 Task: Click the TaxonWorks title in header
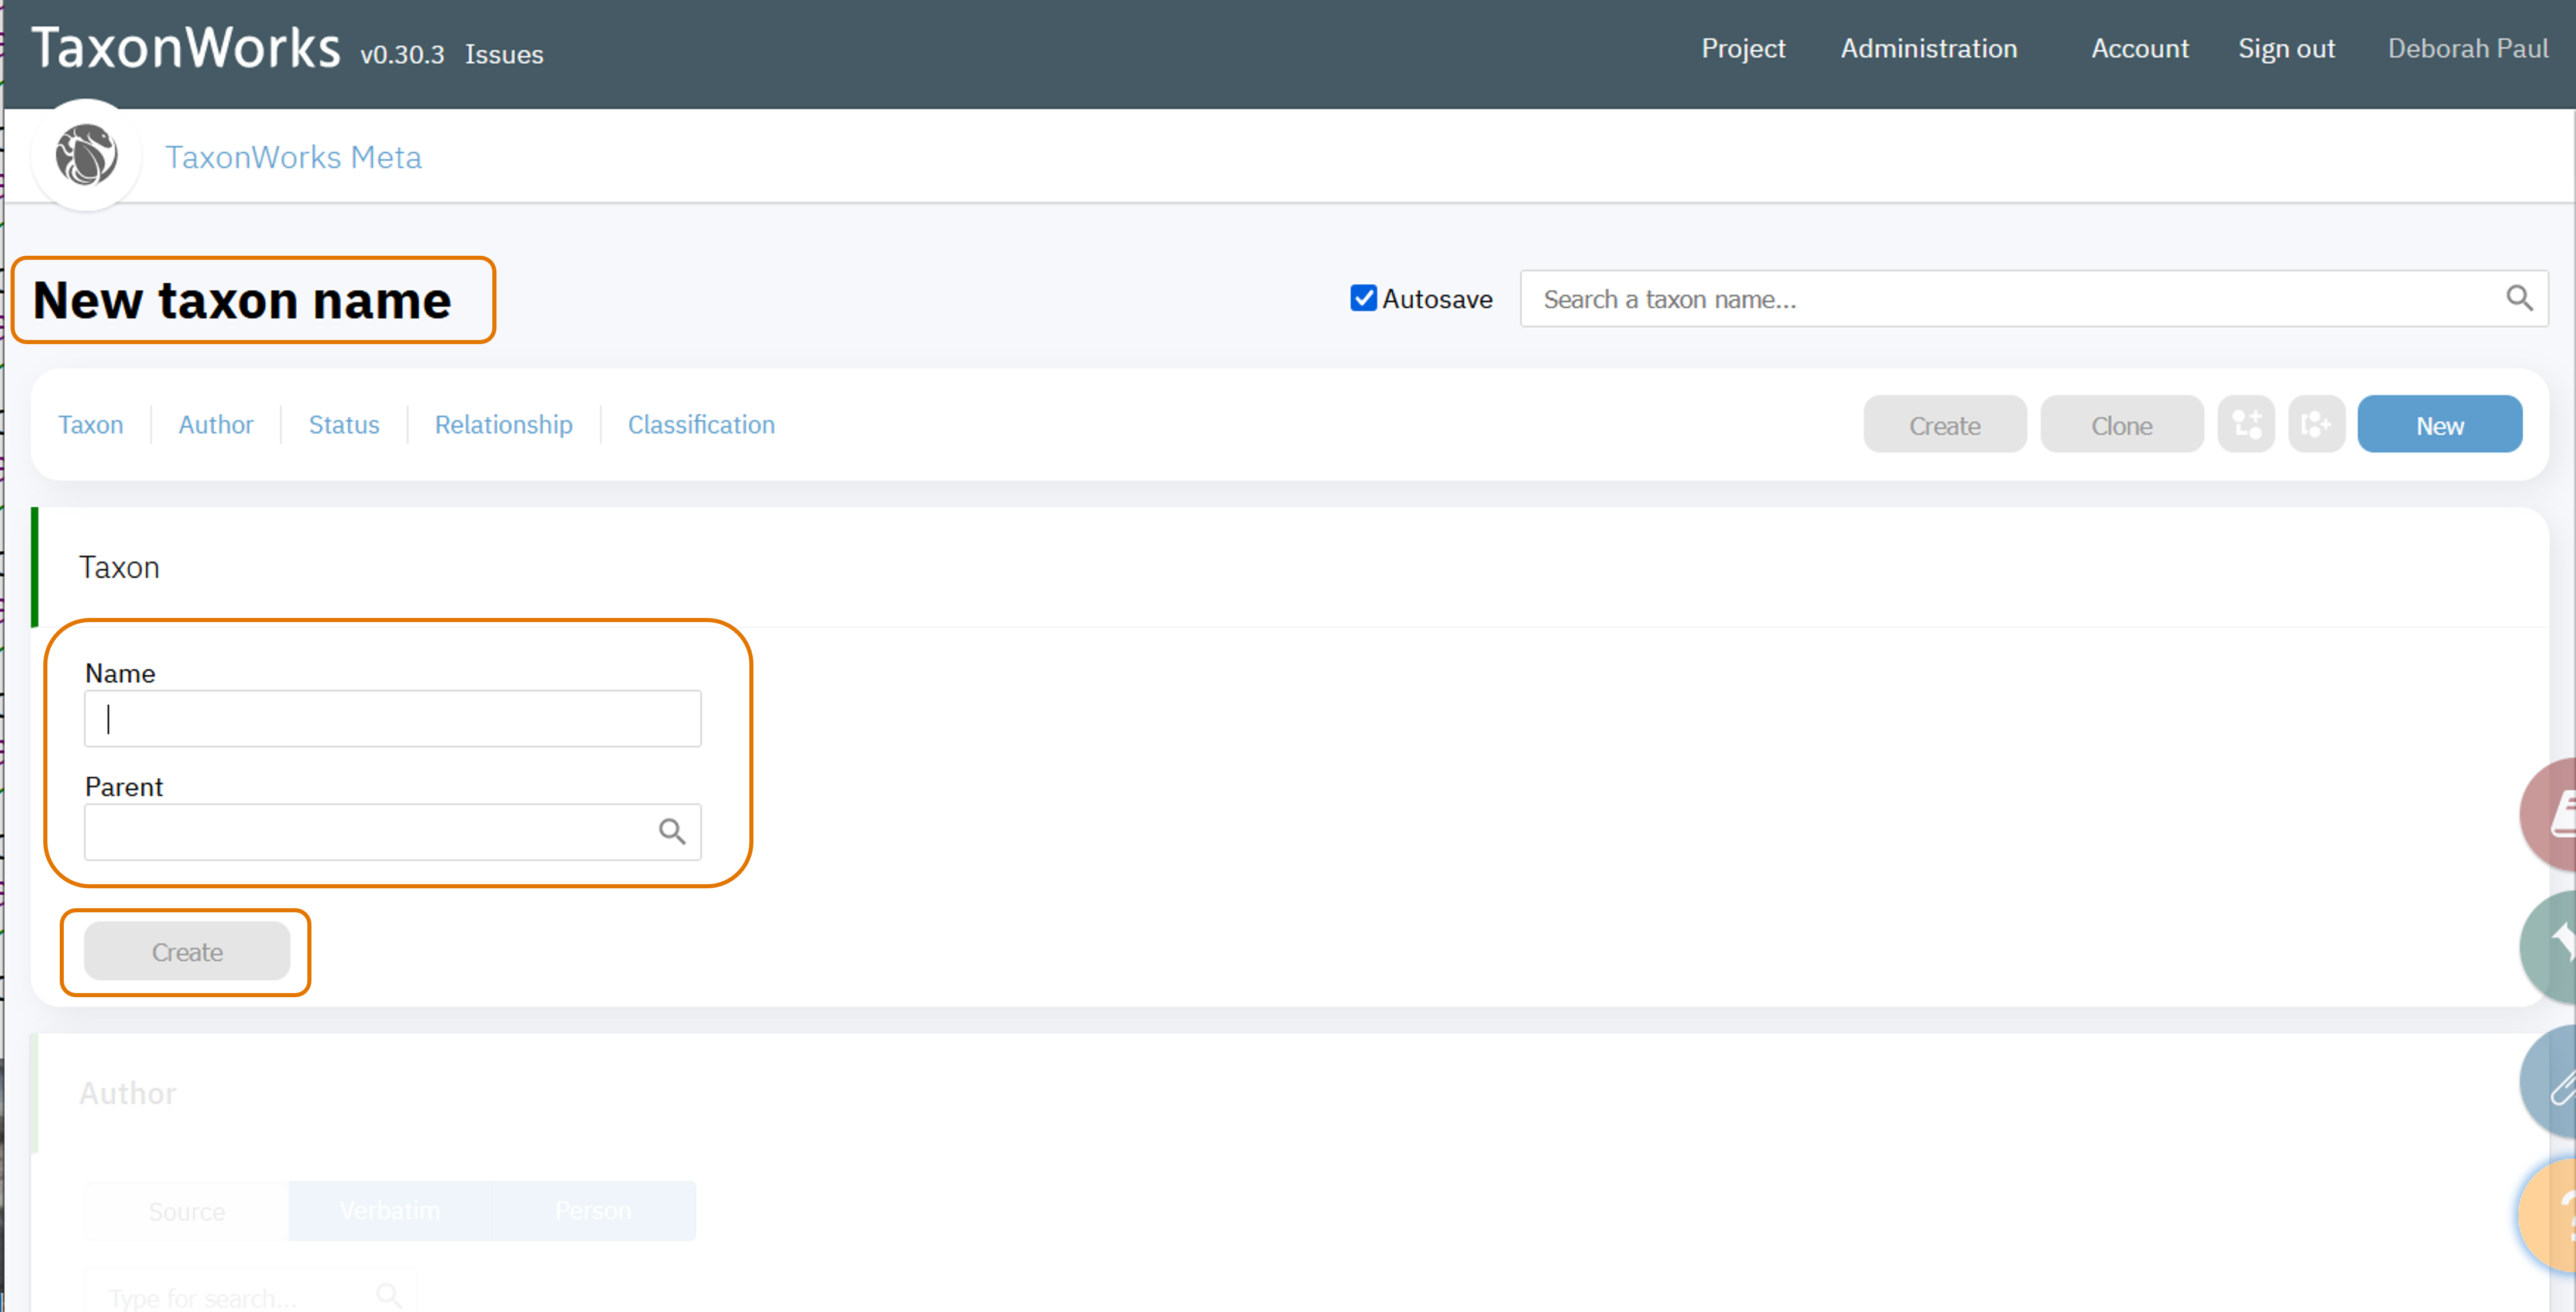(186, 48)
